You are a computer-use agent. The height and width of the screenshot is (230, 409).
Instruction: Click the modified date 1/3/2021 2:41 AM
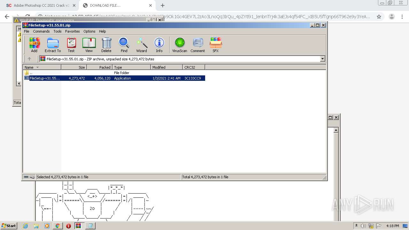tap(166, 78)
